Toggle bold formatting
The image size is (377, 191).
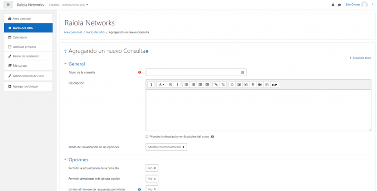click(x=171, y=85)
